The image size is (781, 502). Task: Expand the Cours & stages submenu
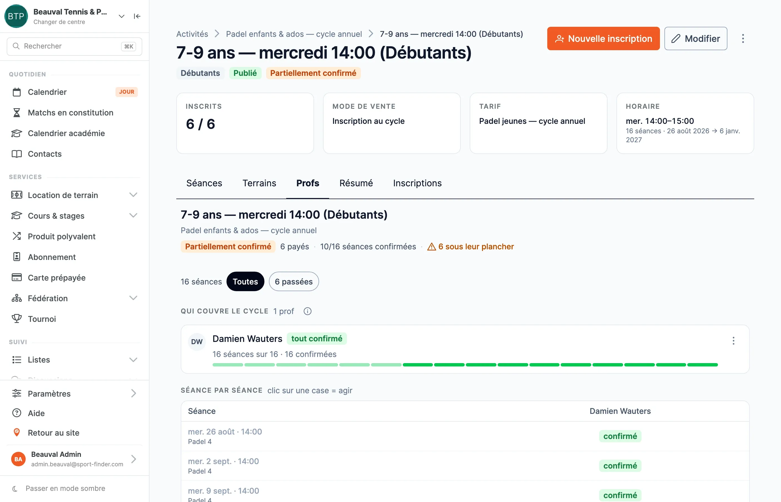click(133, 216)
